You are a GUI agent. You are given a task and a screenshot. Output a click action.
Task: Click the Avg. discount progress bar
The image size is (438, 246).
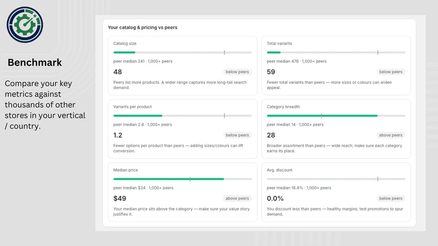tap(336, 179)
